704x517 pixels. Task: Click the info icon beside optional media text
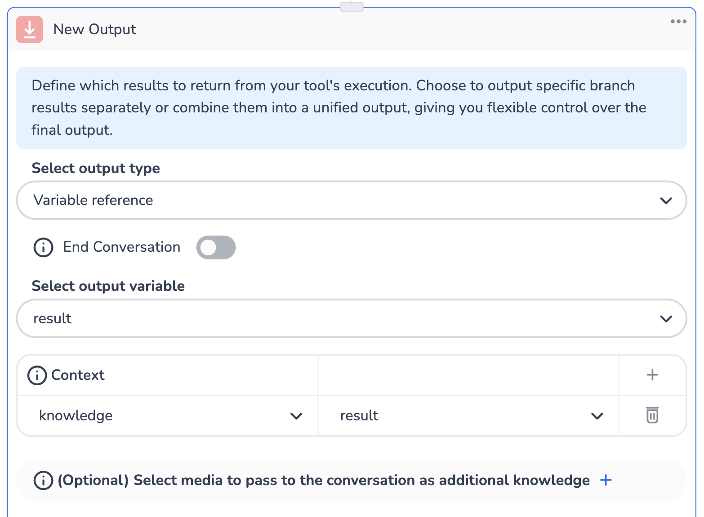pos(43,480)
